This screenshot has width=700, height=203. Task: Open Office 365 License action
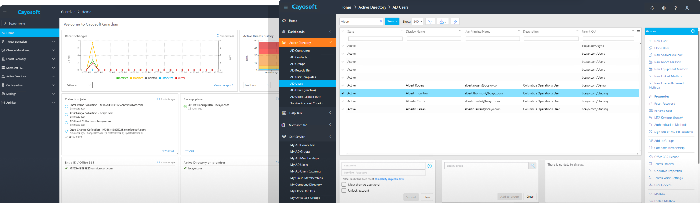[x=666, y=157]
